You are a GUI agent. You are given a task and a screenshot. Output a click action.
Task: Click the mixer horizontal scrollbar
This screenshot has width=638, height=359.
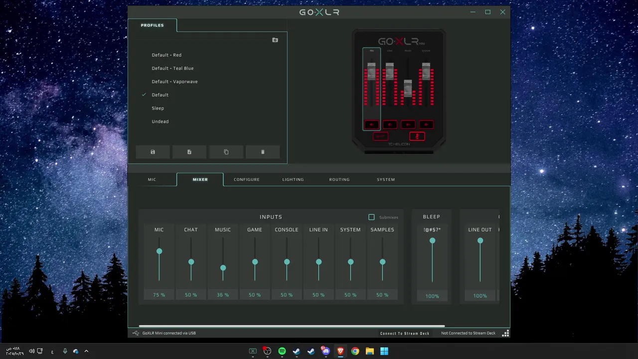[292, 326]
